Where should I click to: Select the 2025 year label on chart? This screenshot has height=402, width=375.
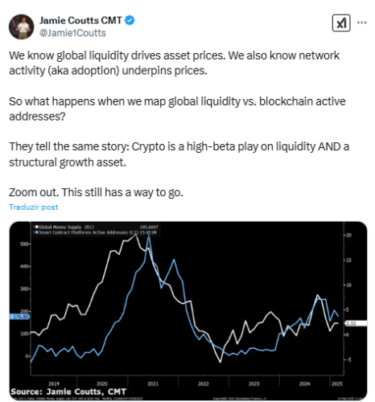[x=337, y=384]
